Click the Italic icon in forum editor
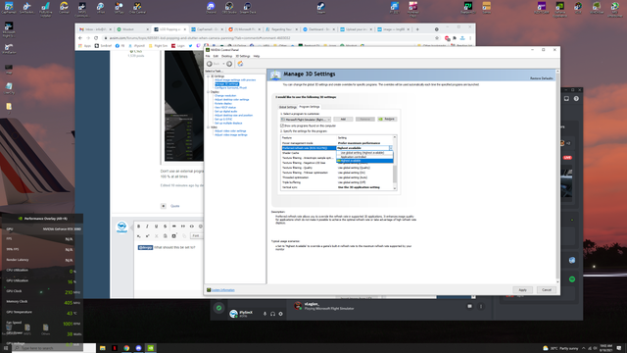Screen dimensions: 627x353 point(147,227)
